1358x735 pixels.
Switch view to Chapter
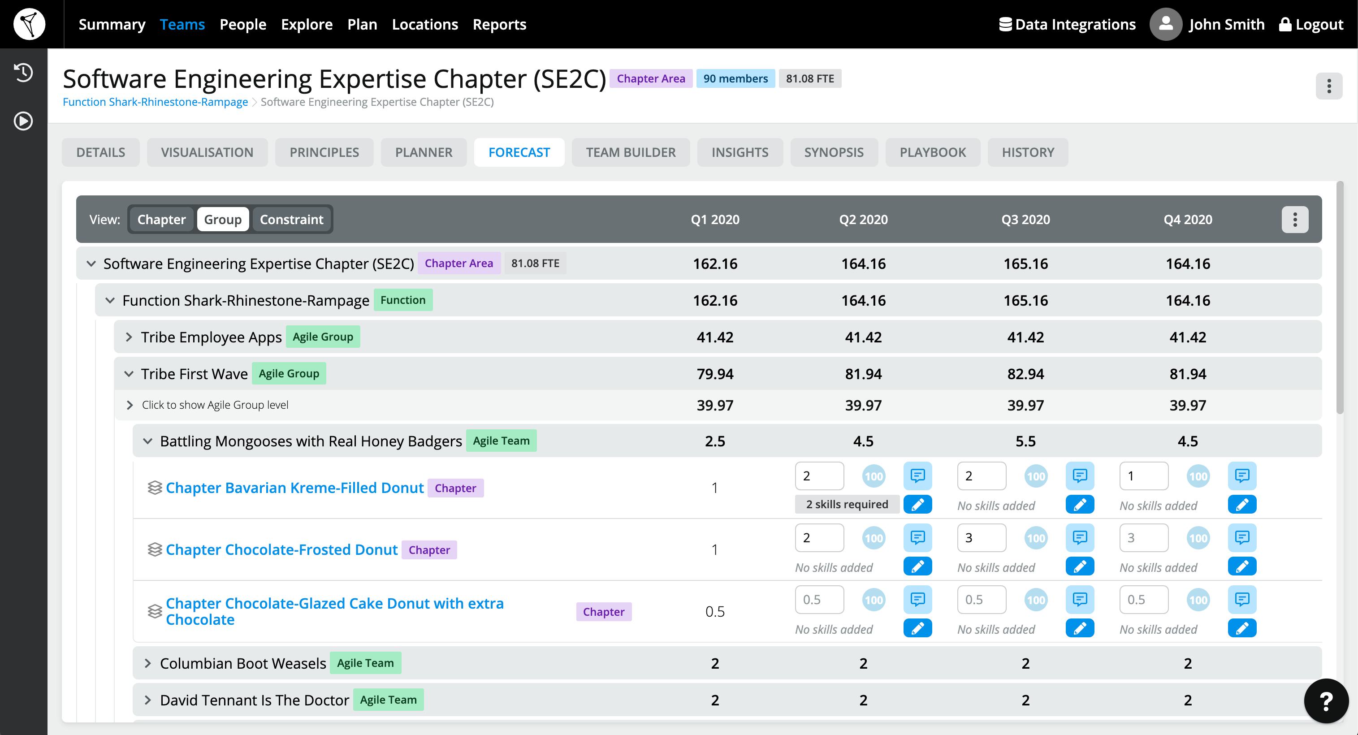tap(161, 219)
